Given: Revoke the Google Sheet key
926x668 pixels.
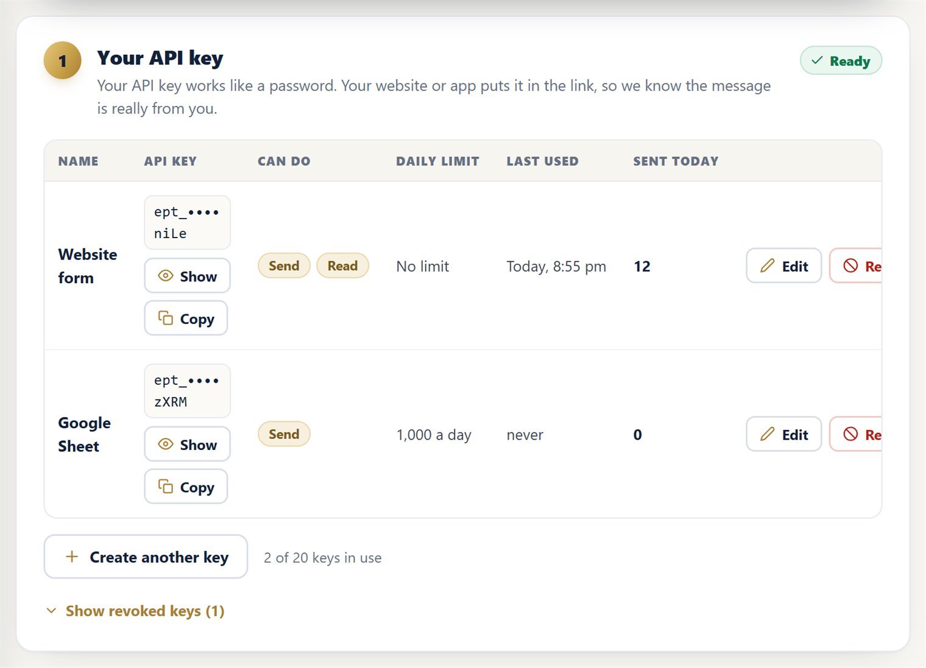Looking at the screenshot, I should click(855, 434).
